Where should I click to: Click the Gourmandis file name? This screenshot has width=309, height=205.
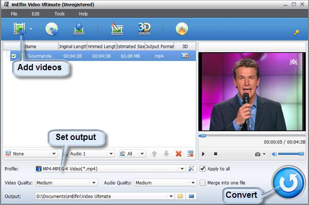click(41, 56)
